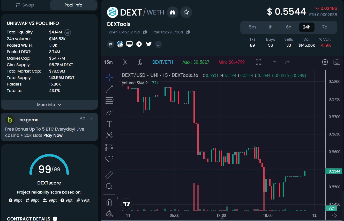This screenshot has height=221, width=344.
Task: Open chart time axis settings gear
Action: click(x=334, y=215)
